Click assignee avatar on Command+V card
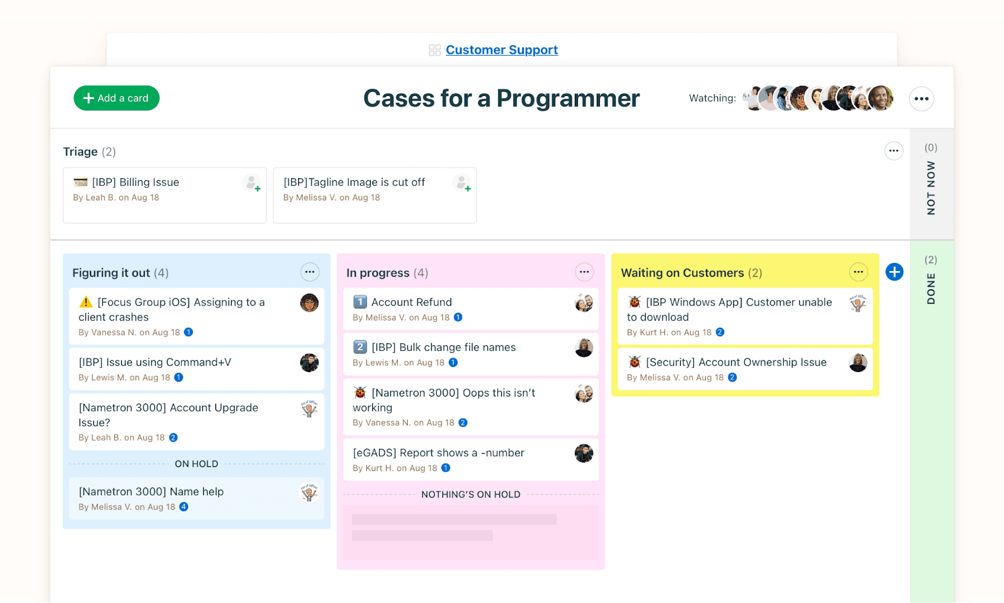 point(309,363)
